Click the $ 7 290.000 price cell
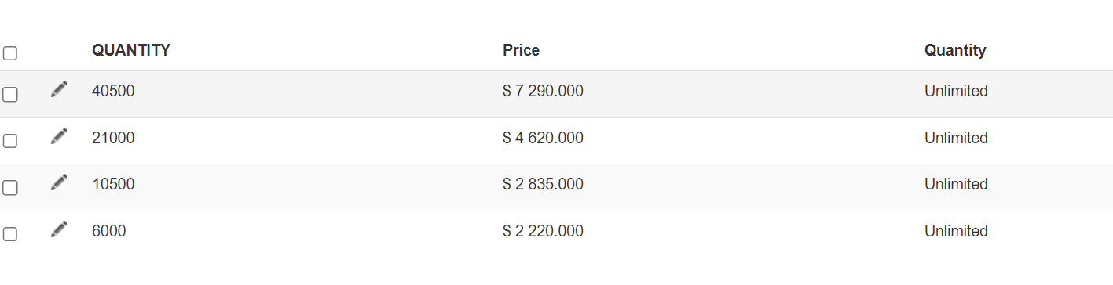1113x285 pixels. 543,91
